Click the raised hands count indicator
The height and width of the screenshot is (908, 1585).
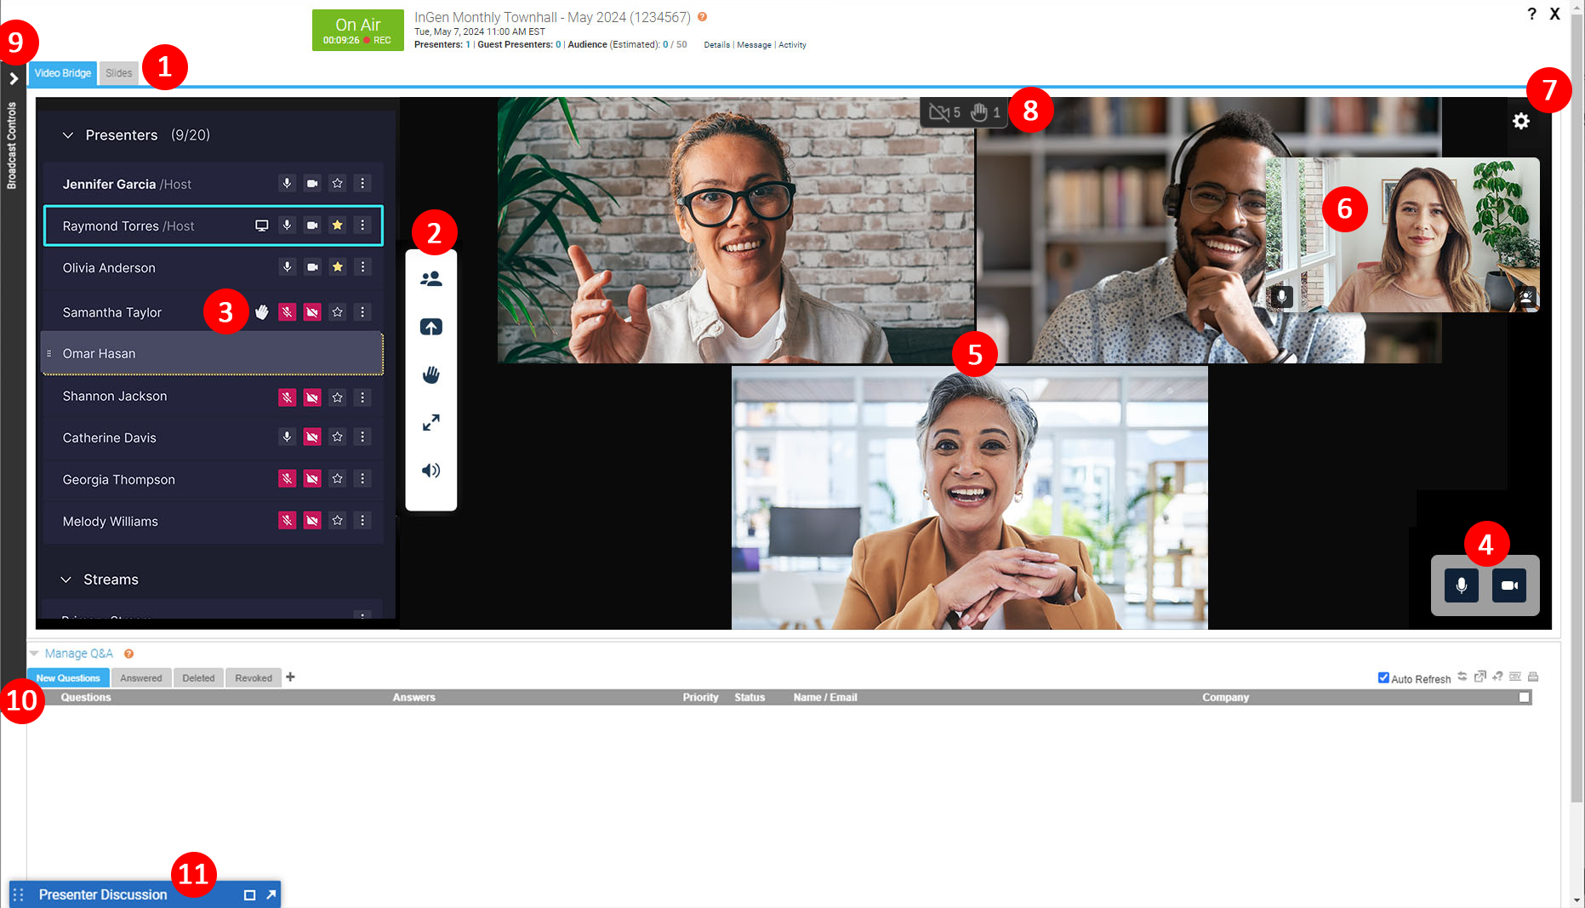pyautogui.click(x=986, y=112)
